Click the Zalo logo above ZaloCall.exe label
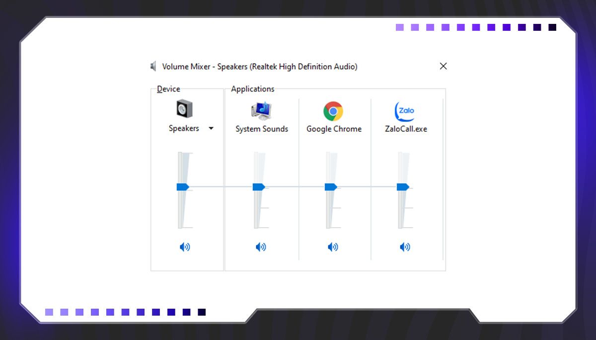The image size is (596, 340). [406, 110]
